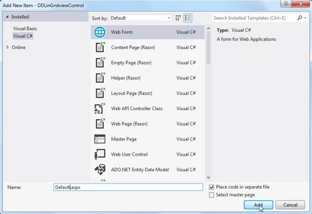This screenshot has height=214, width=312.
Task: Click the Search Installed Templates box
Action: [x=254, y=18]
